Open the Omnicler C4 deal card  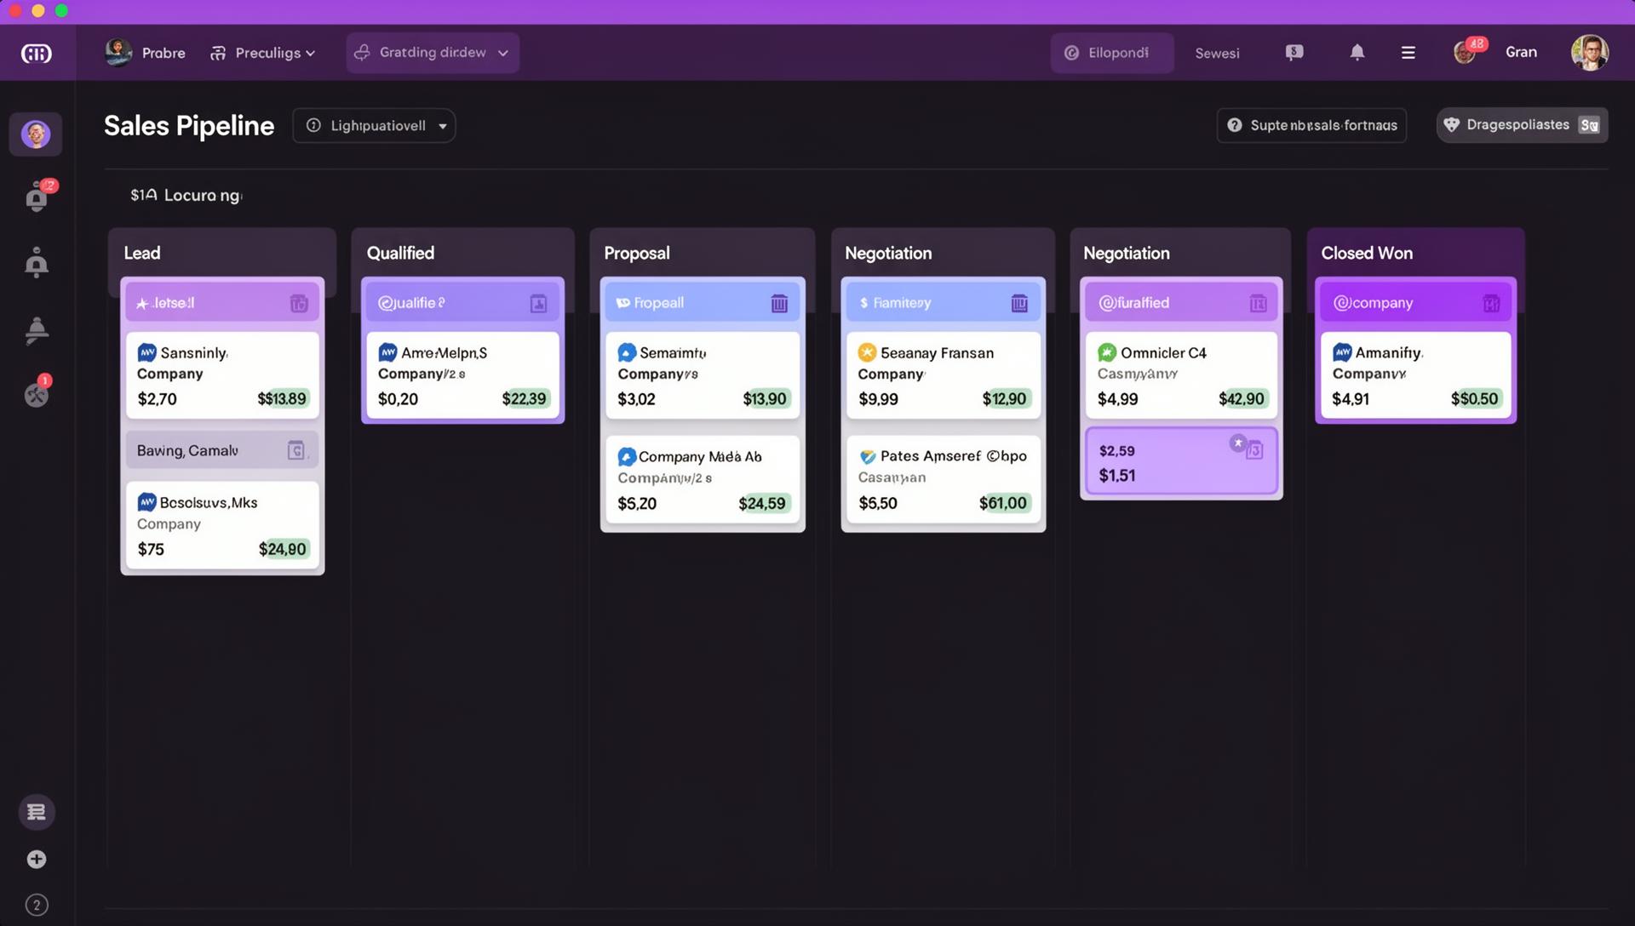1181,375
